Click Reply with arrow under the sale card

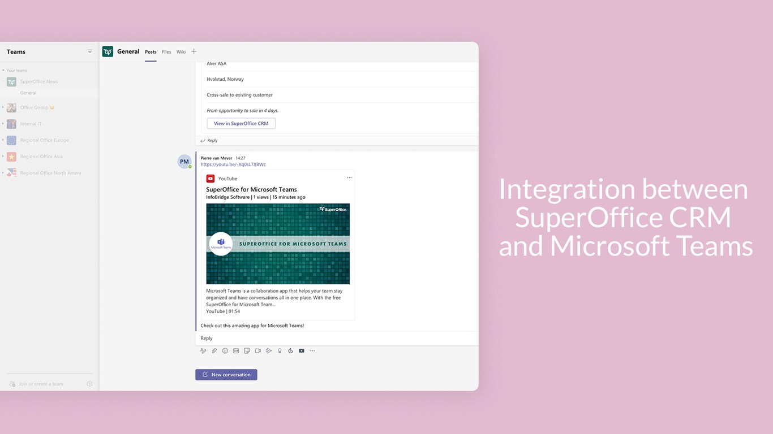click(209, 140)
